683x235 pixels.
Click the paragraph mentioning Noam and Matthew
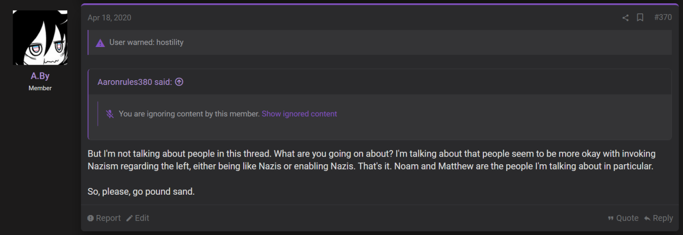pos(371,160)
